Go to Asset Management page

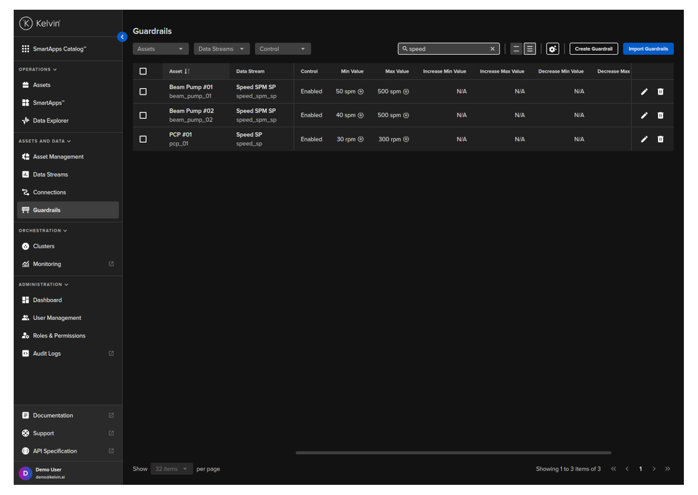tap(58, 157)
